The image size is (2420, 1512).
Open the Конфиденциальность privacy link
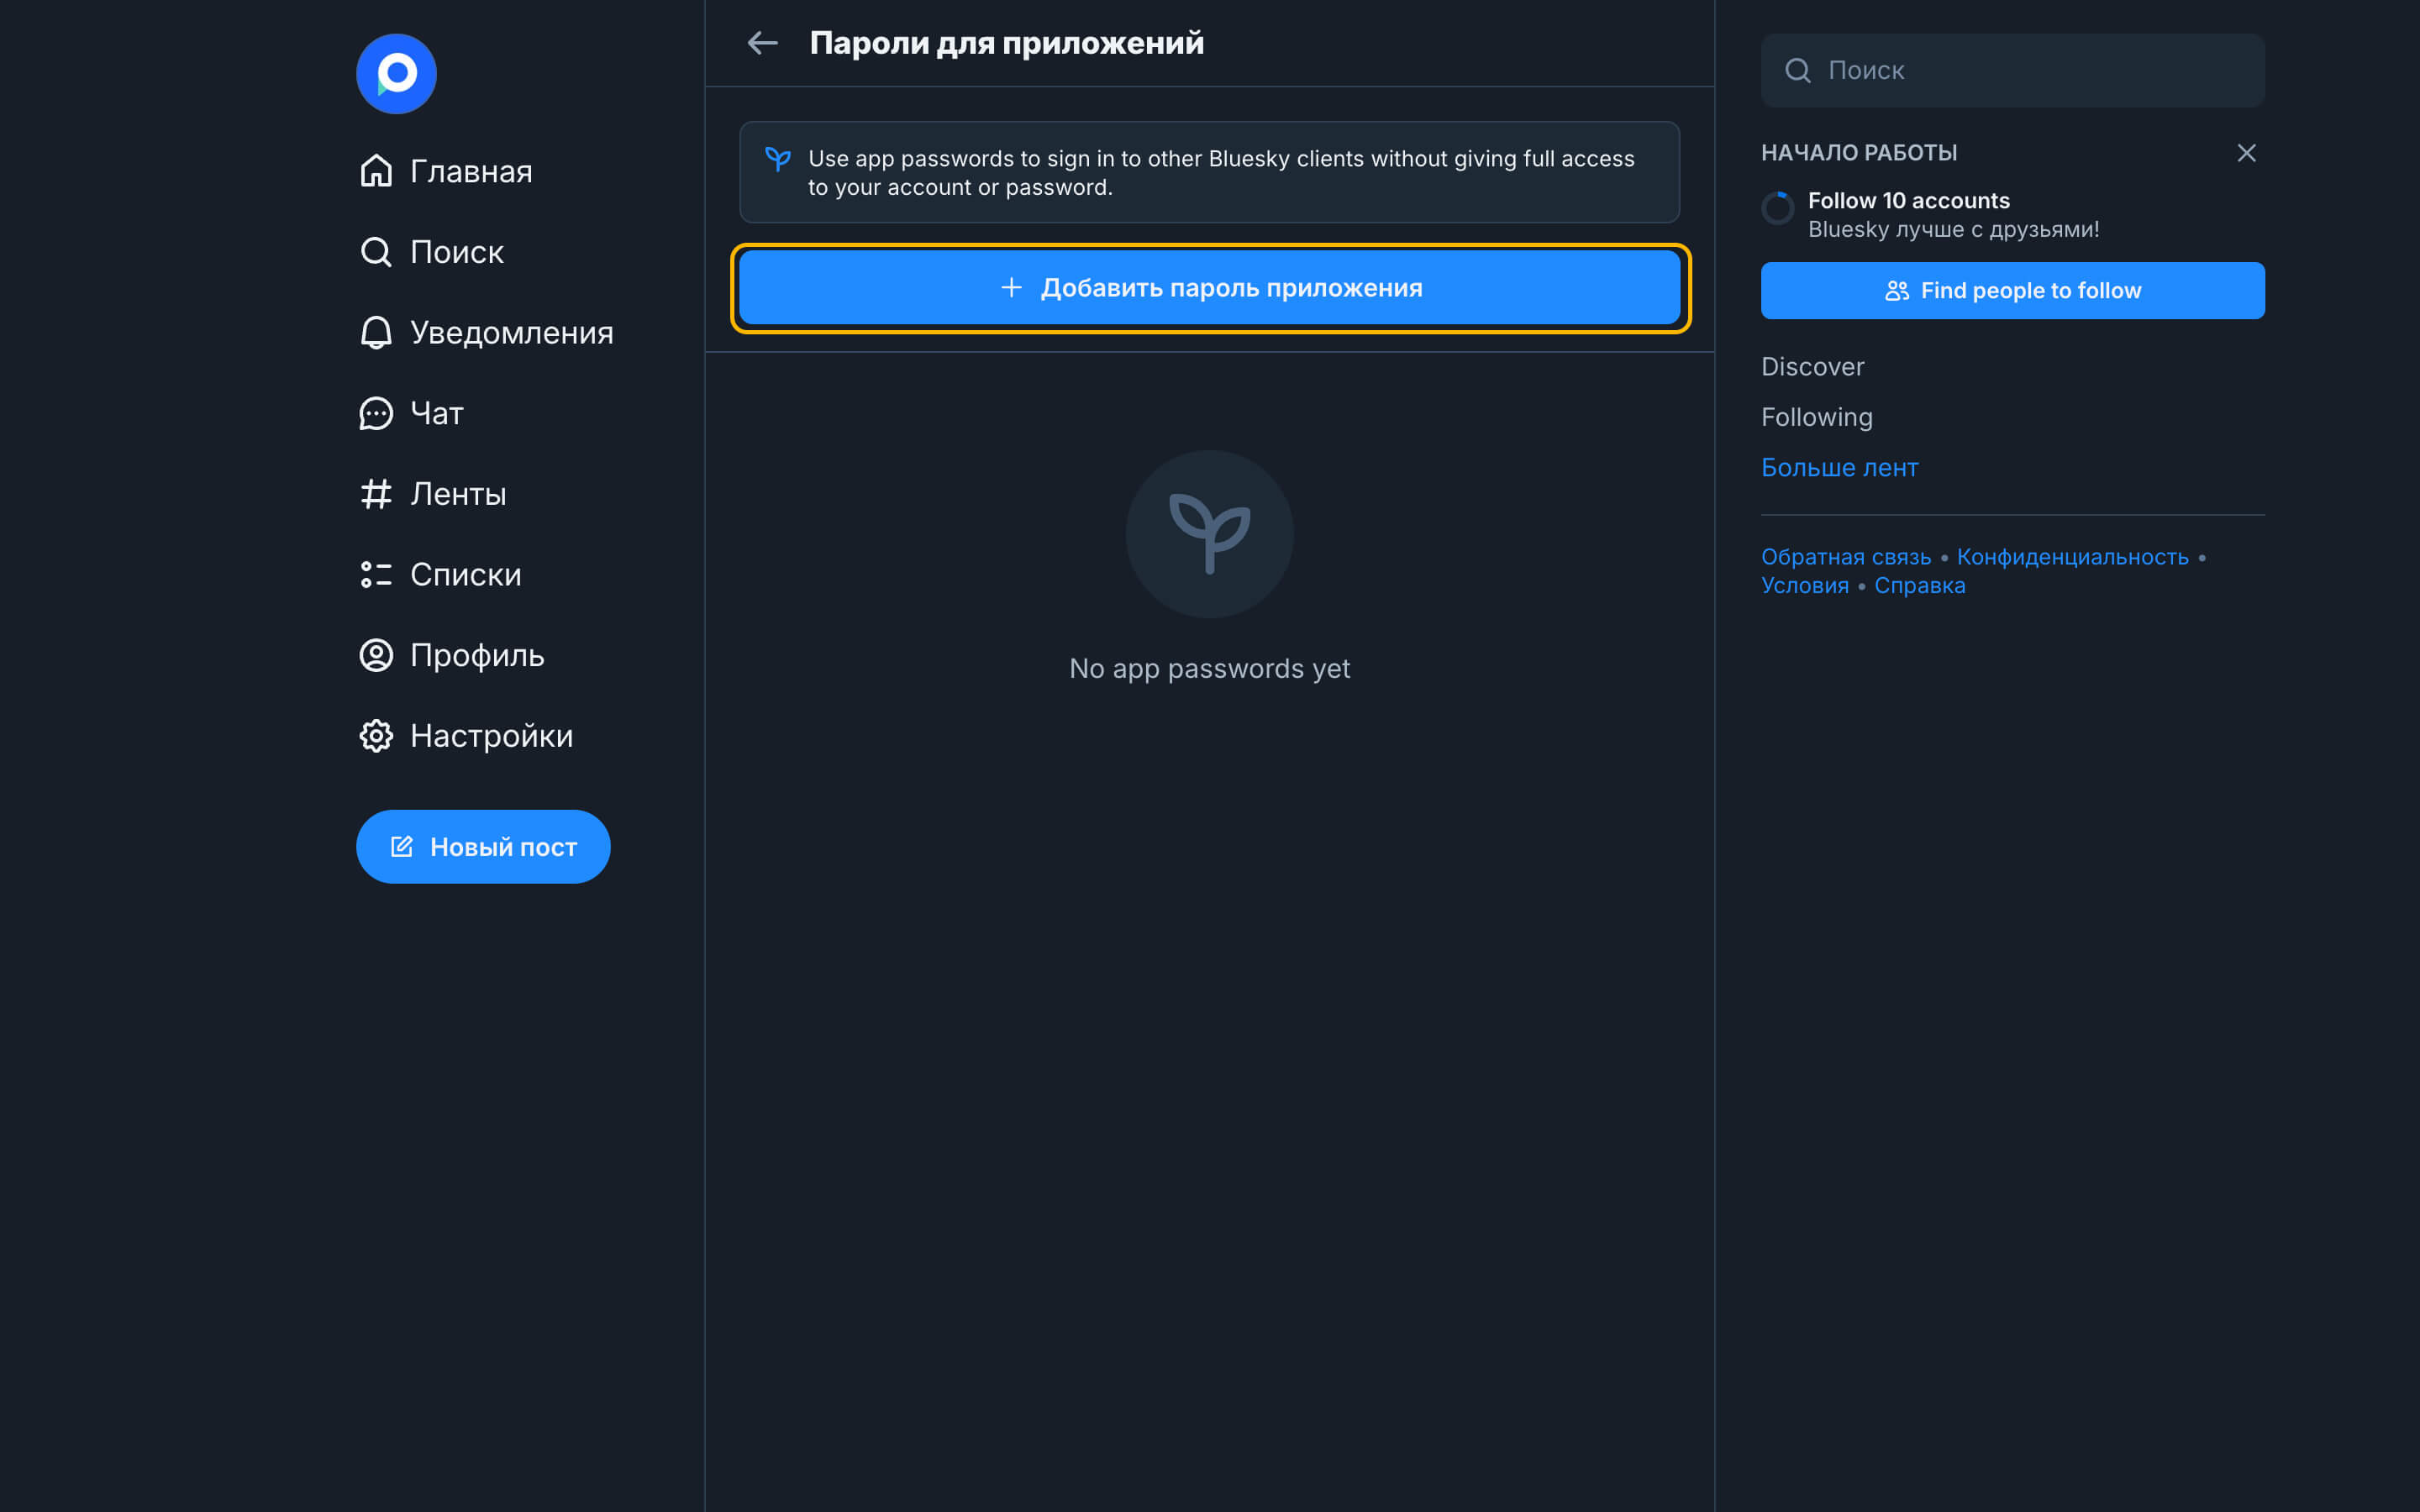point(2072,557)
